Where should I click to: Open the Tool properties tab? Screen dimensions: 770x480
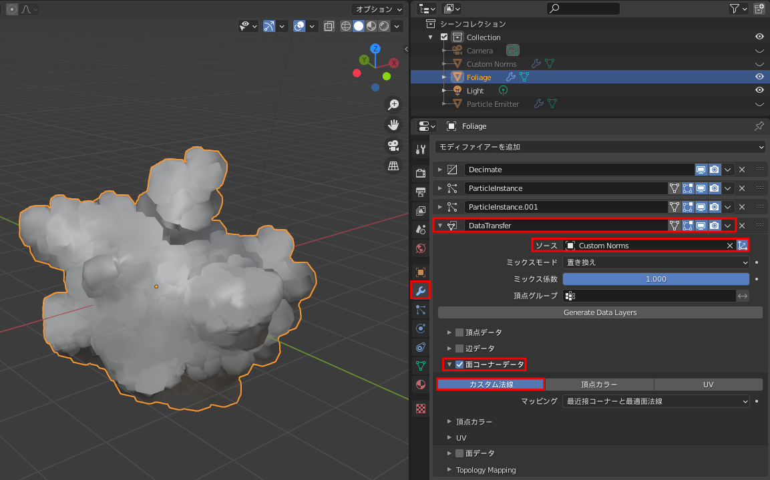click(421, 149)
